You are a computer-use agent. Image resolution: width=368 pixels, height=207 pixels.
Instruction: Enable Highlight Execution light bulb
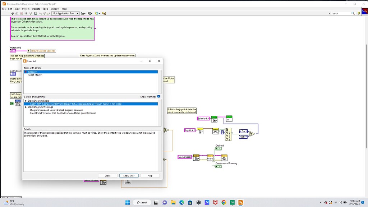31,13
